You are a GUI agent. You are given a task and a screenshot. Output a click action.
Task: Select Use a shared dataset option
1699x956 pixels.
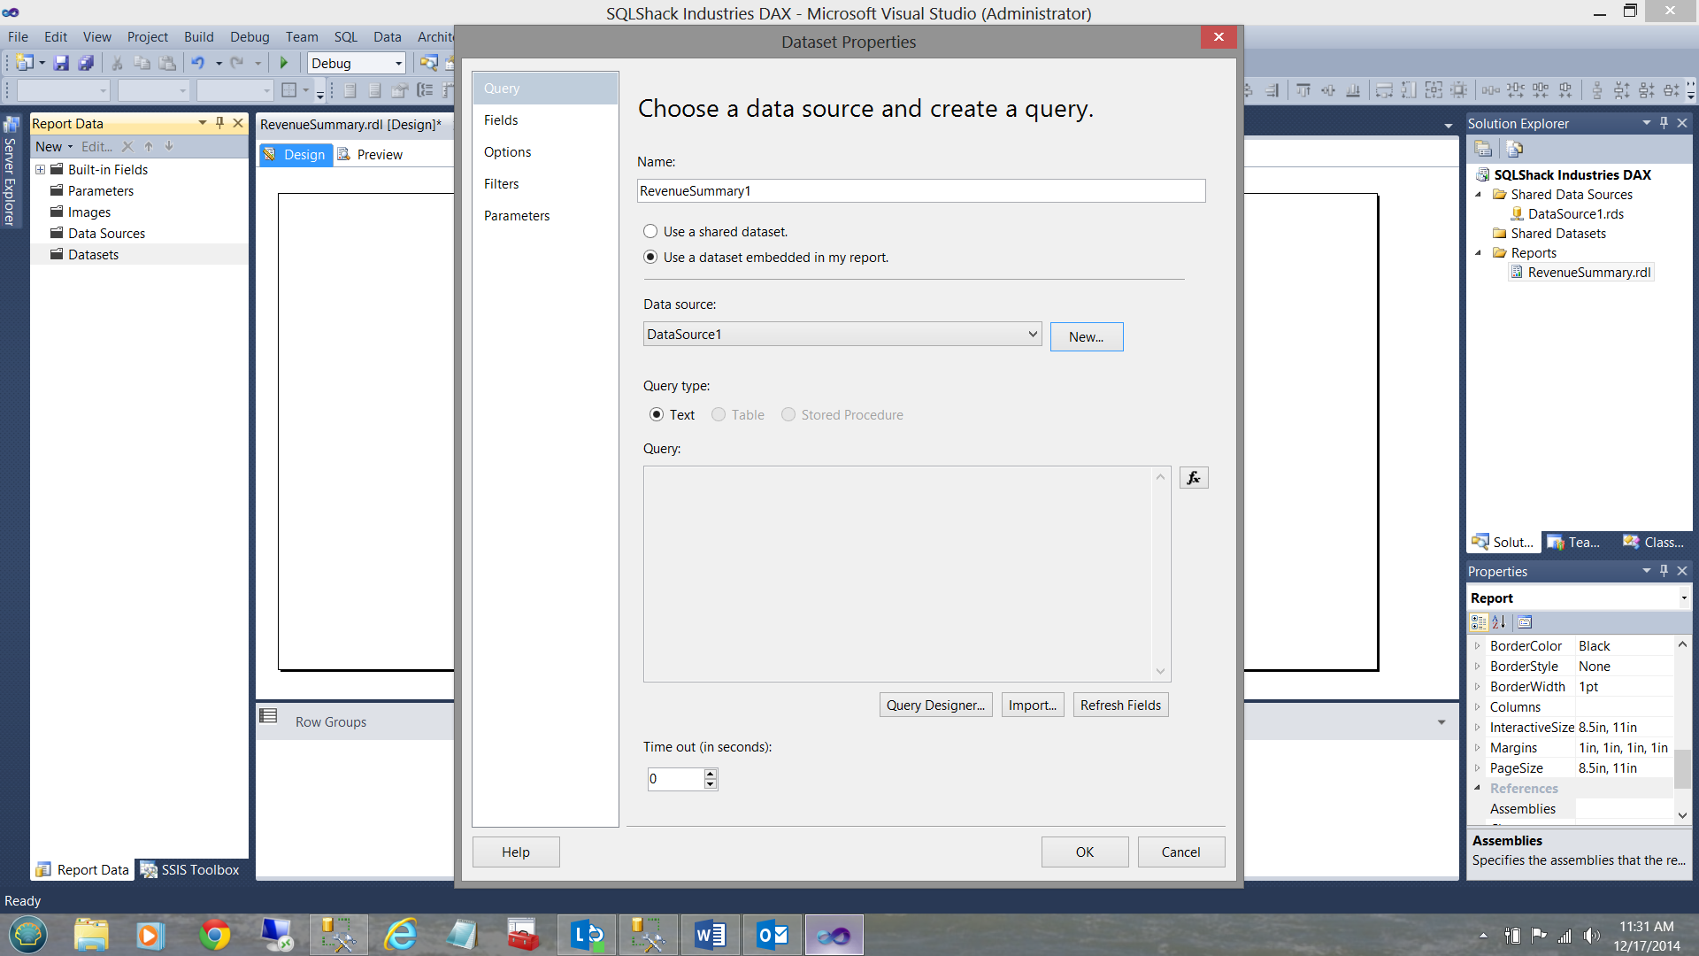[650, 232]
